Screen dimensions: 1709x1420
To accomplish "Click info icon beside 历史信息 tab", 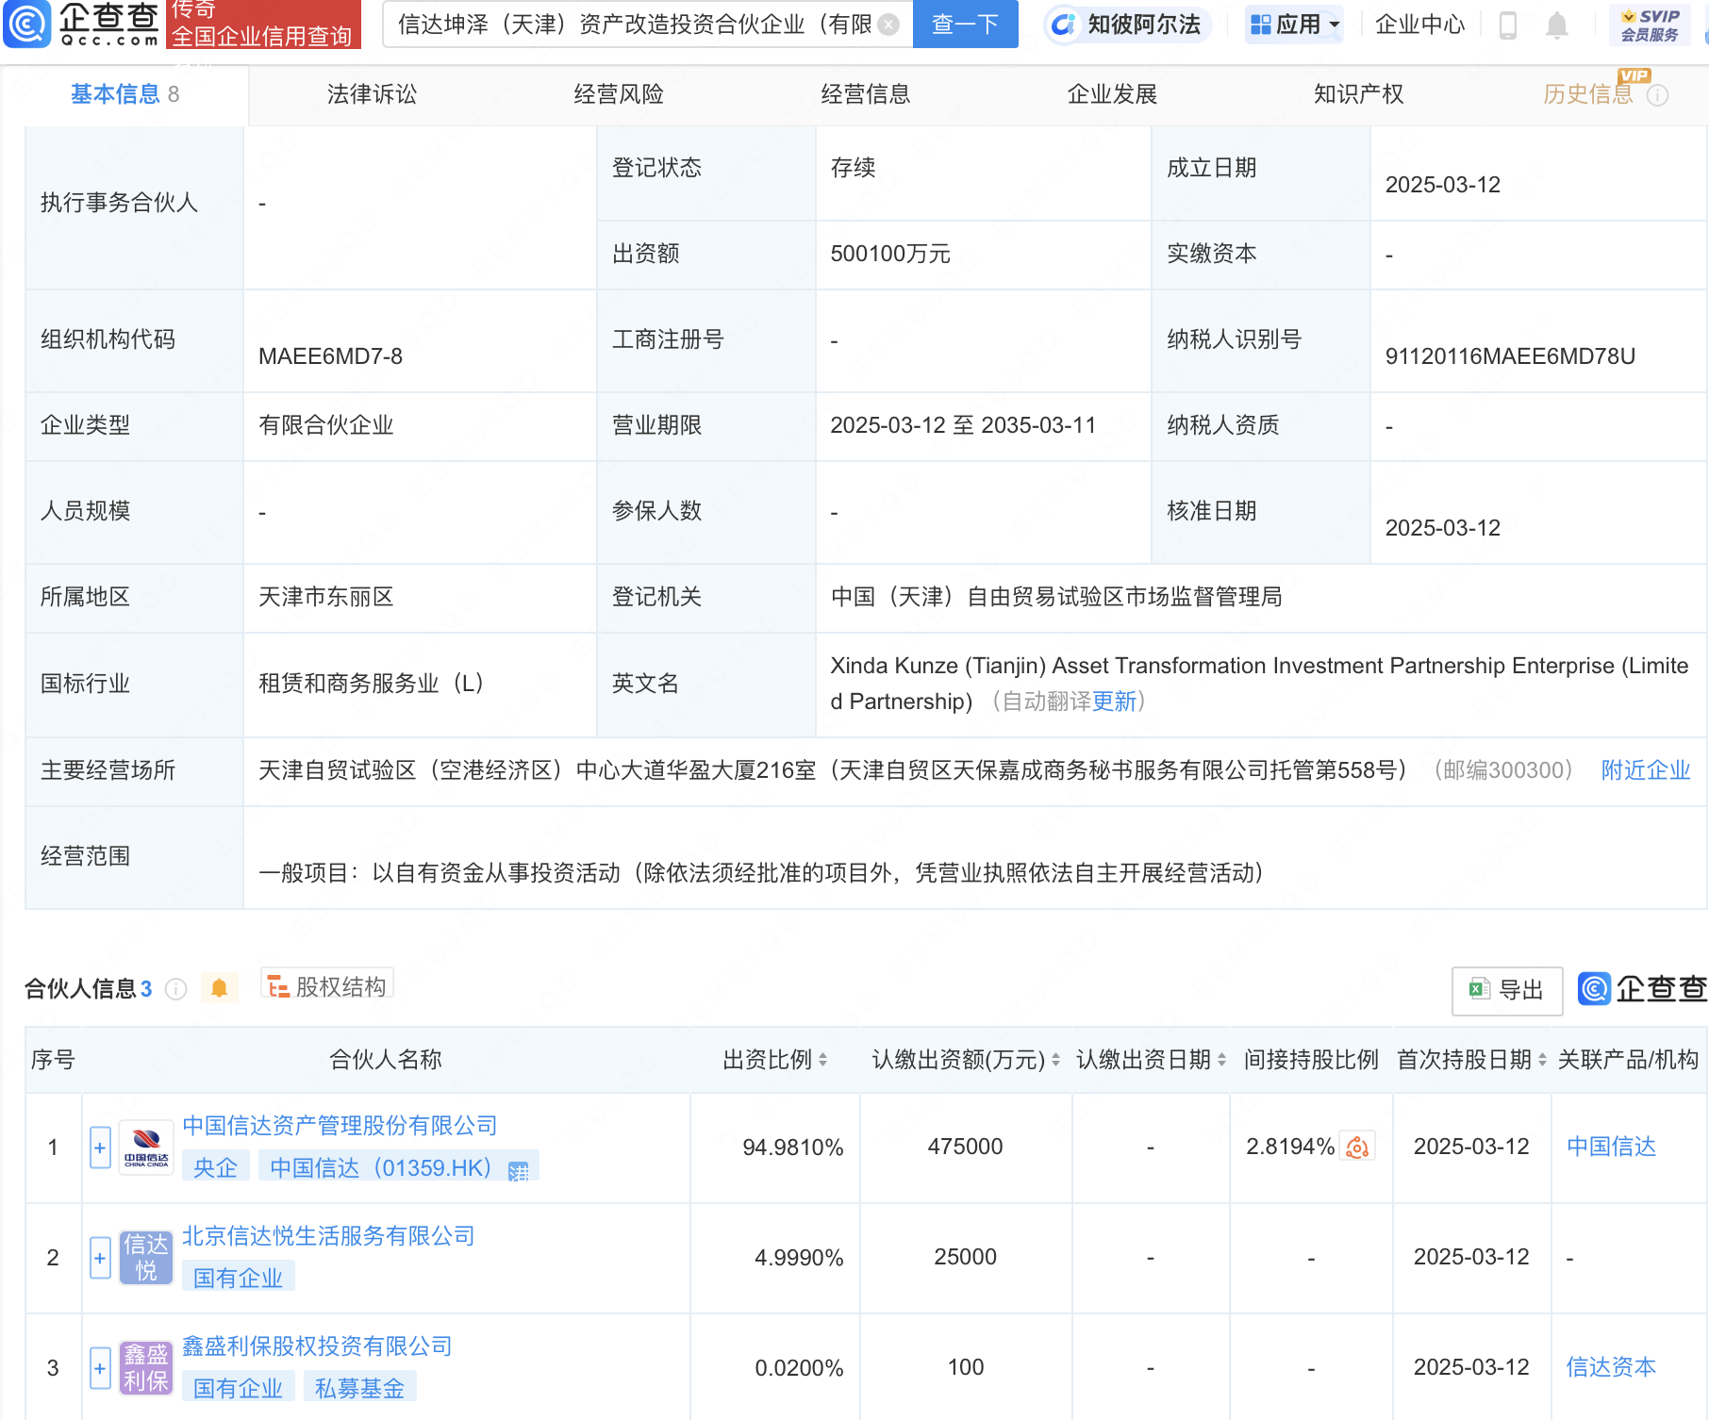I will 1658,95.
